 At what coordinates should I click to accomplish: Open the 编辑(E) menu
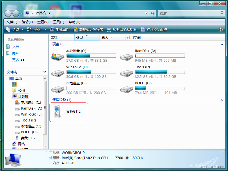(x=27, y=22)
